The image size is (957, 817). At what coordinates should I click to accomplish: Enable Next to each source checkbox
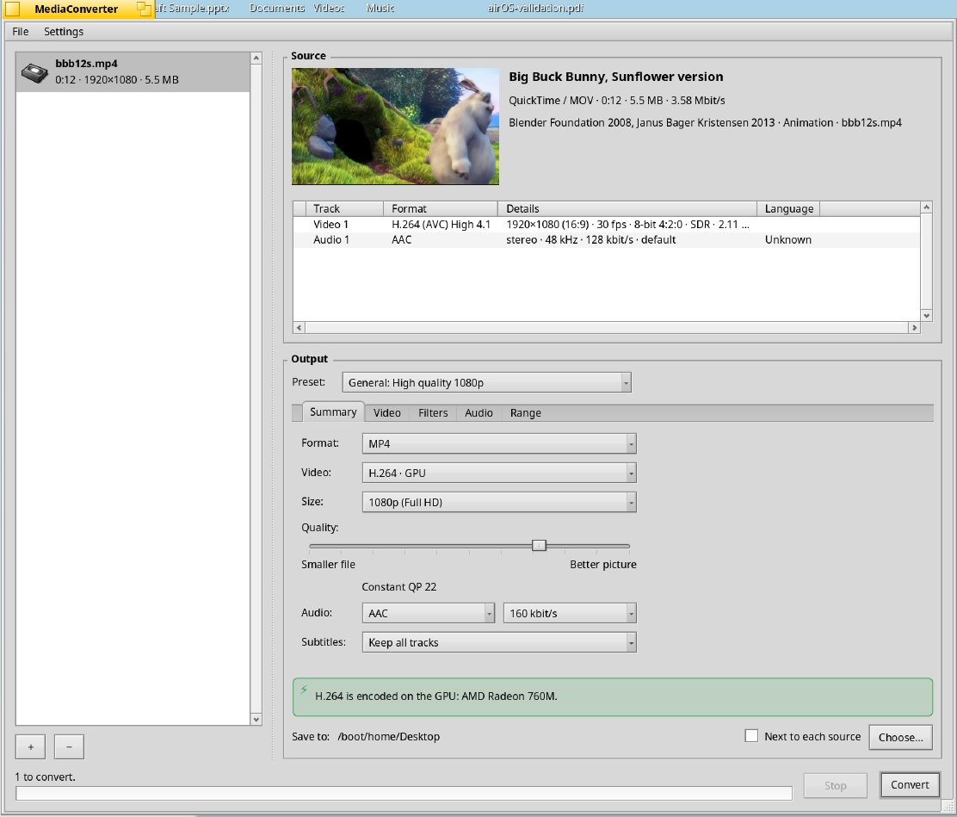751,736
